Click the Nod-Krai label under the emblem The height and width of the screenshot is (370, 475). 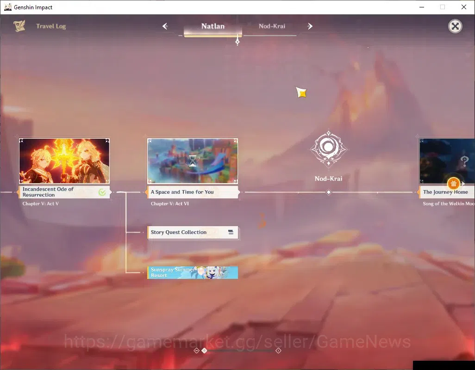coord(329,179)
